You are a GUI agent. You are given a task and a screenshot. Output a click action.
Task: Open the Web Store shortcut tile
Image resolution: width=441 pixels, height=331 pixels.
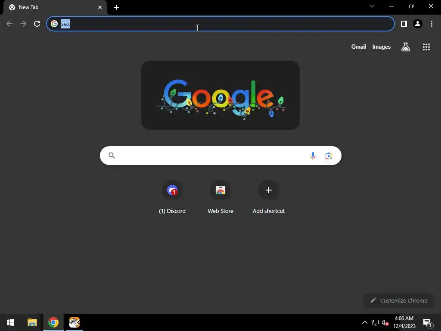click(220, 197)
